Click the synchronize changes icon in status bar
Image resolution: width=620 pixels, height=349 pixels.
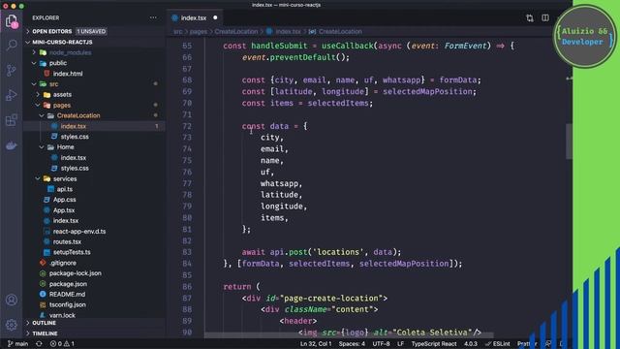tap(39, 344)
